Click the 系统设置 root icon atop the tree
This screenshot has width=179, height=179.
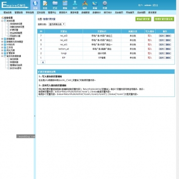[2, 18]
